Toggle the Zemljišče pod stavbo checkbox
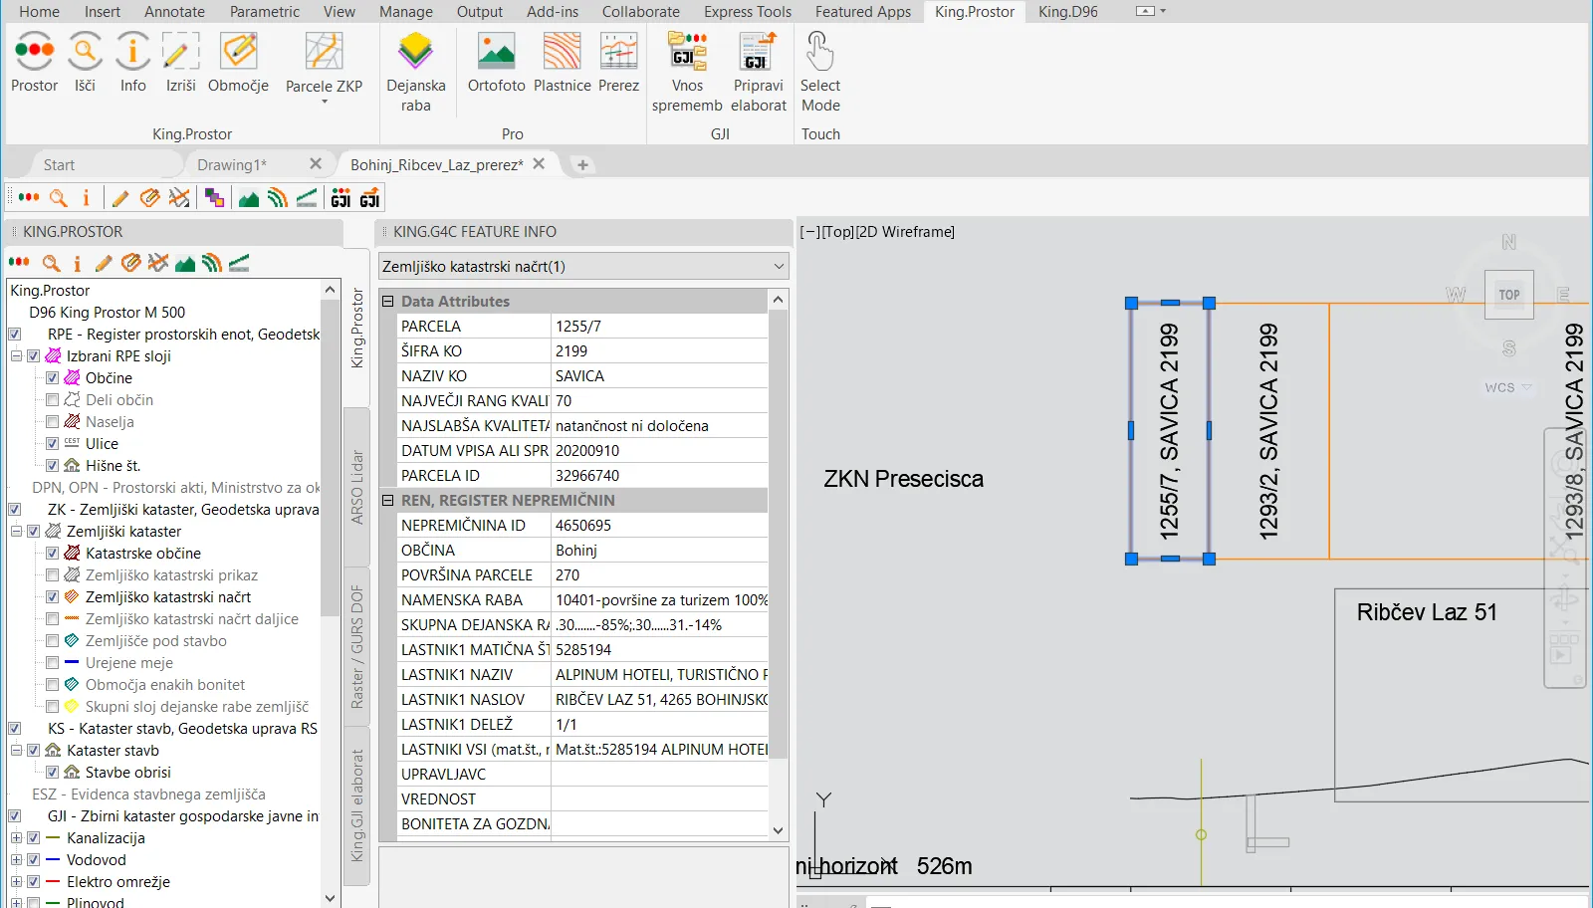The width and height of the screenshot is (1593, 908). tap(53, 641)
